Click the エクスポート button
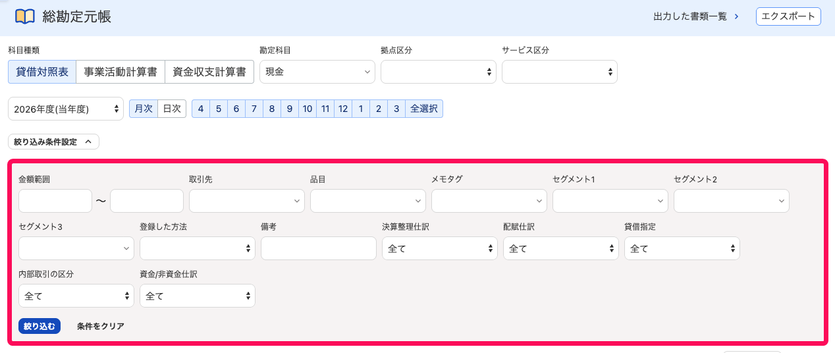The width and height of the screenshot is (835, 353). click(x=788, y=16)
